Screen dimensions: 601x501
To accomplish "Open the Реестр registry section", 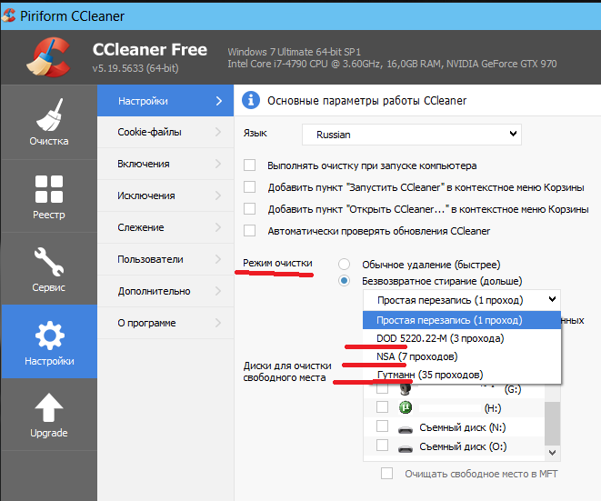I will click(49, 195).
